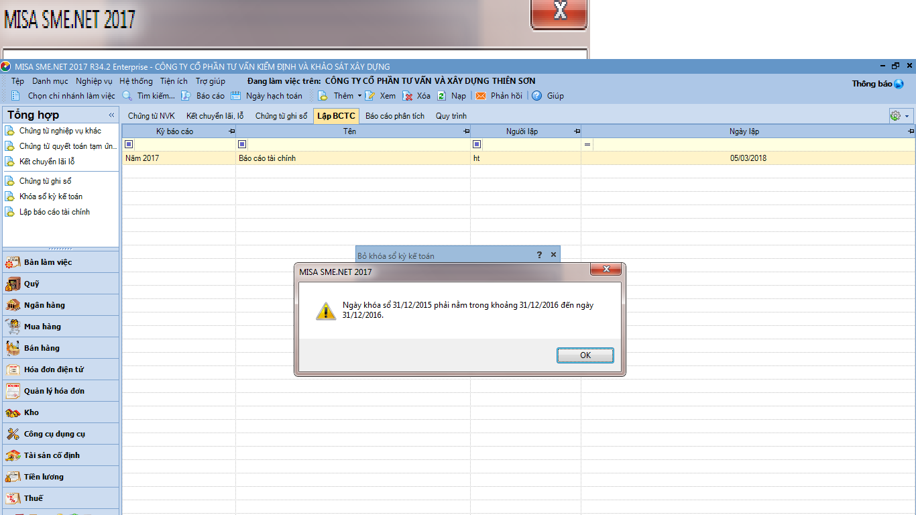Open the Danh mục menu
Screen dimensions: 916x515
50,81
